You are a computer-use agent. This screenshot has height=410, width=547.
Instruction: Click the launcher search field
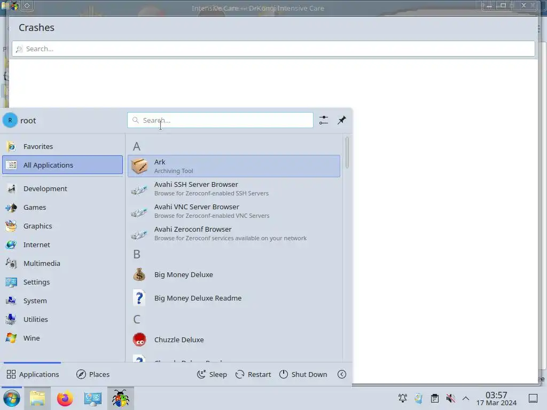coord(220,120)
